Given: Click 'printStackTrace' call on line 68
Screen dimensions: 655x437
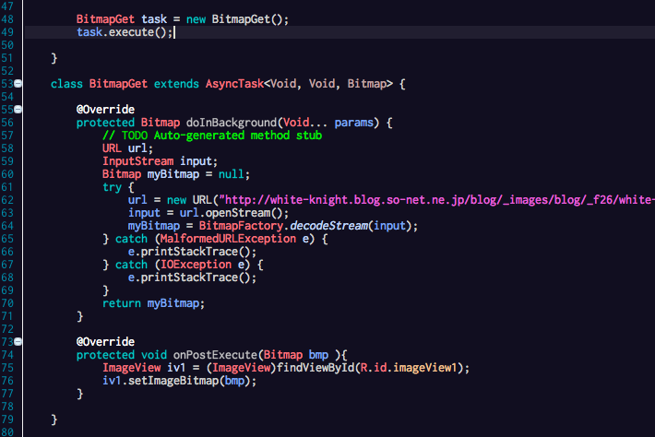Looking at the screenshot, I should point(189,278).
